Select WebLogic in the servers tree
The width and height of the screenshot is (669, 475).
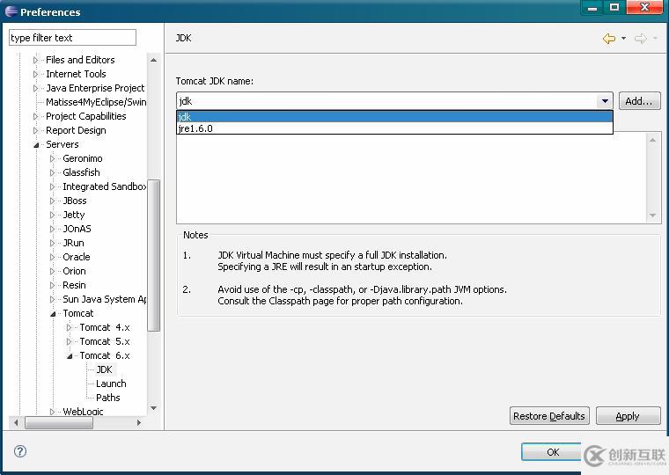[x=83, y=411]
